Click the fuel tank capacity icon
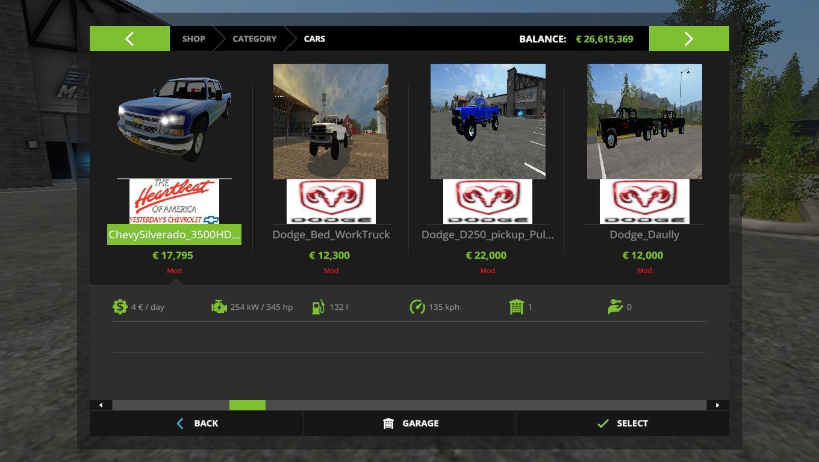The width and height of the screenshot is (819, 462). coord(318,307)
